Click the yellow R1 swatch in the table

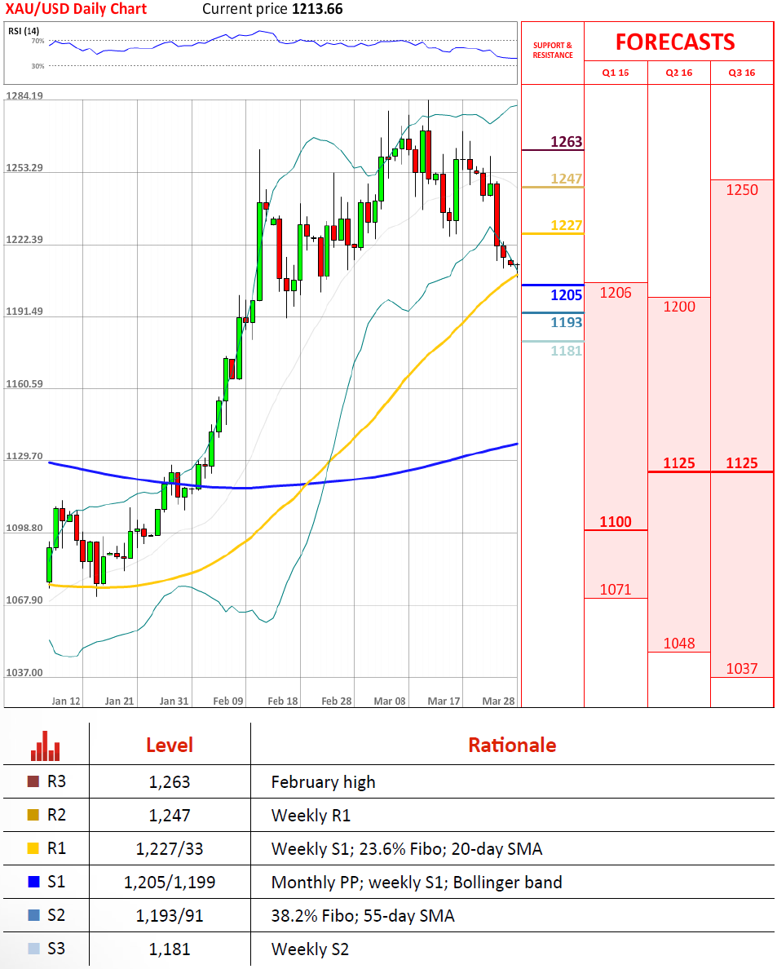coord(33,848)
